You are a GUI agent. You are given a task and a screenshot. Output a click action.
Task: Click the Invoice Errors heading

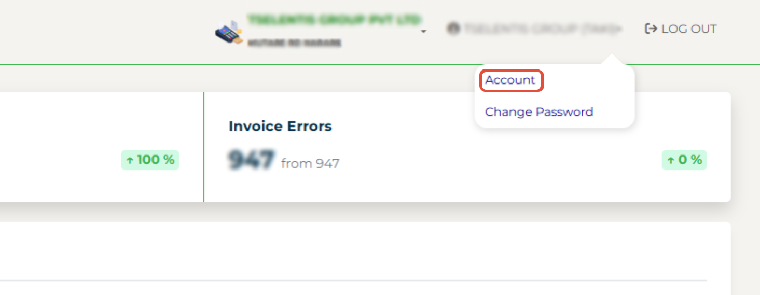tap(280, 126)
